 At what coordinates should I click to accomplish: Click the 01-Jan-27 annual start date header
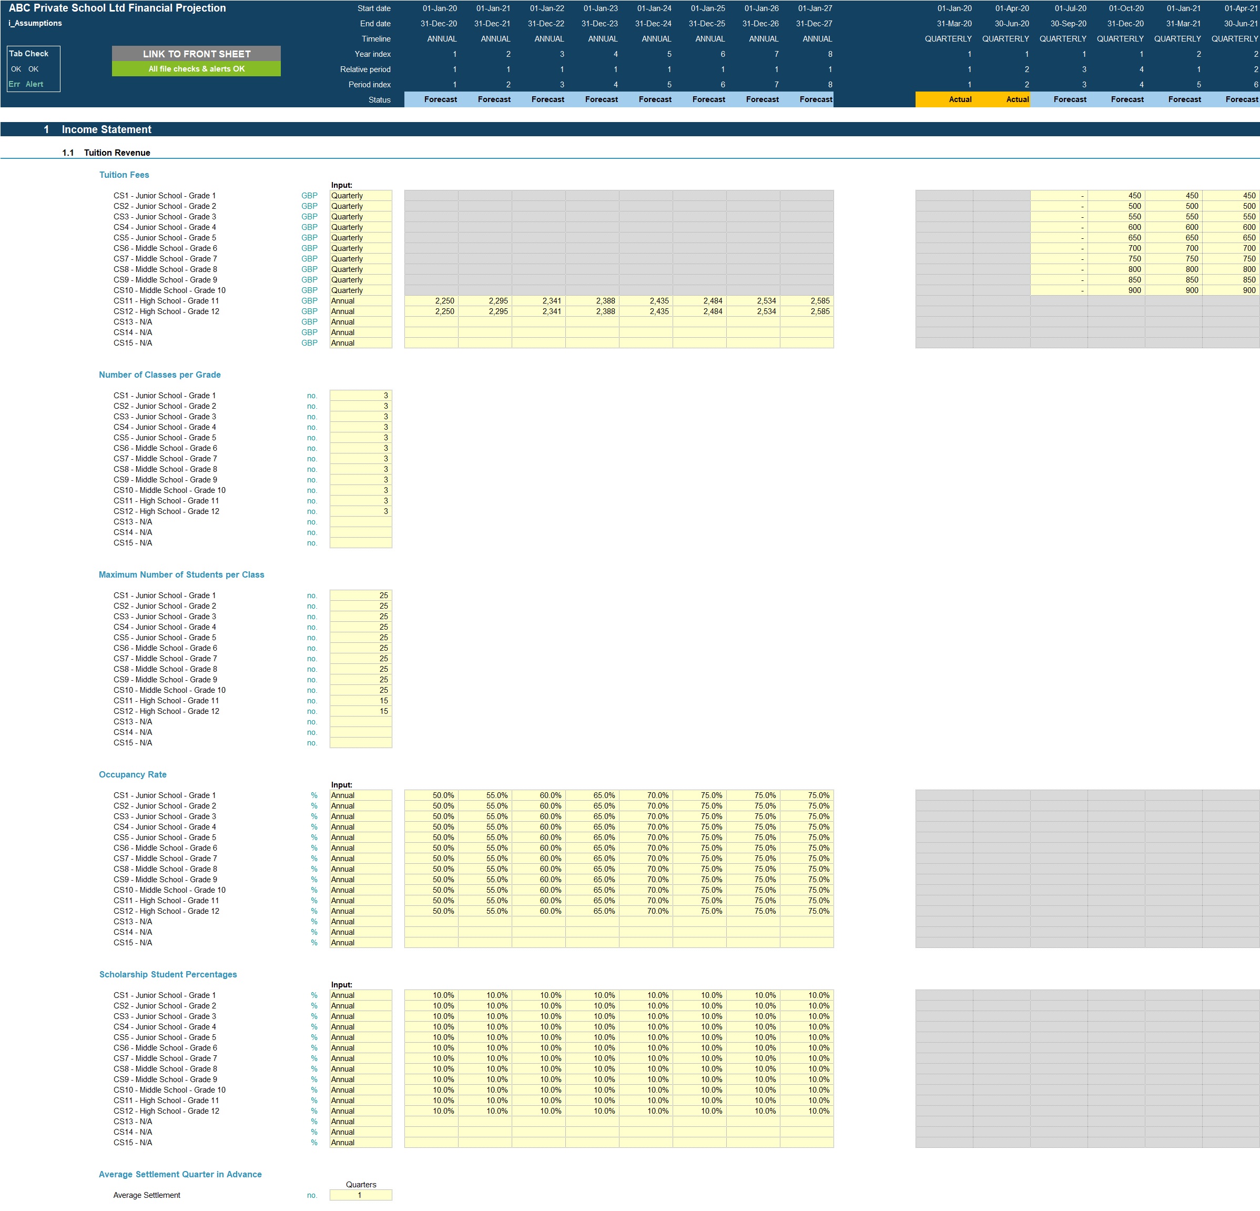click(x=815, y=8)
